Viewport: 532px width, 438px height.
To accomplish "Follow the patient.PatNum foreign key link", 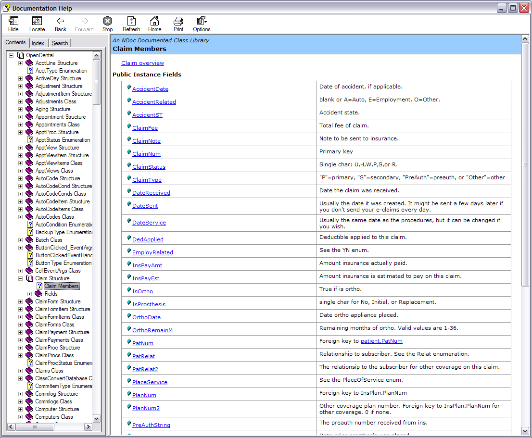I will (x=381, y=341).
